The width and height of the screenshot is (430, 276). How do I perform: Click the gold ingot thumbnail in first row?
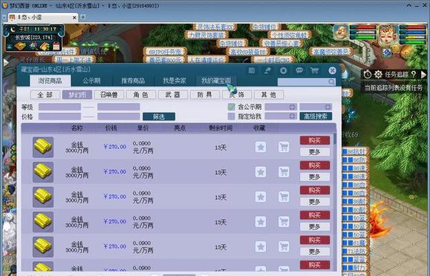tap(43, 147)
